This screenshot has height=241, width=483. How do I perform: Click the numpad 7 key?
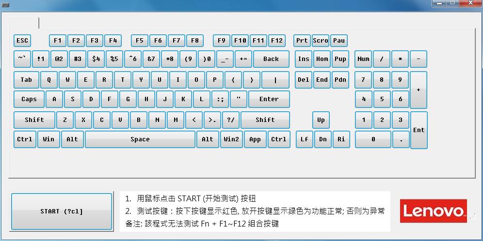click(x=363, y=80)
